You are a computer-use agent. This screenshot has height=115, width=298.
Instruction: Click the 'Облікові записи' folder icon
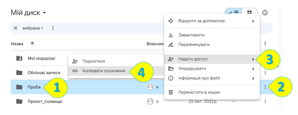point(19,73)
